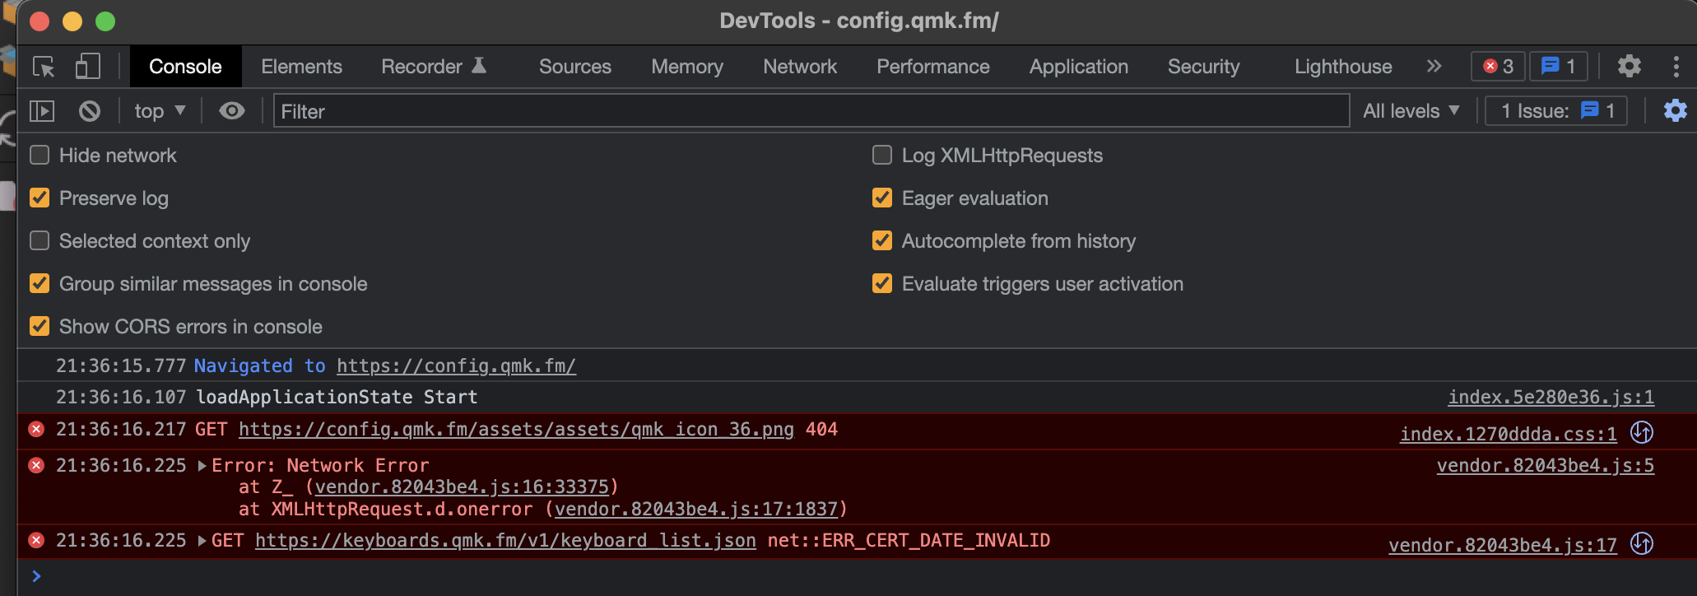Toggle the device toolbar icon
The height and width of the screenshot is (596, 1697).
(x=87, y=67)
